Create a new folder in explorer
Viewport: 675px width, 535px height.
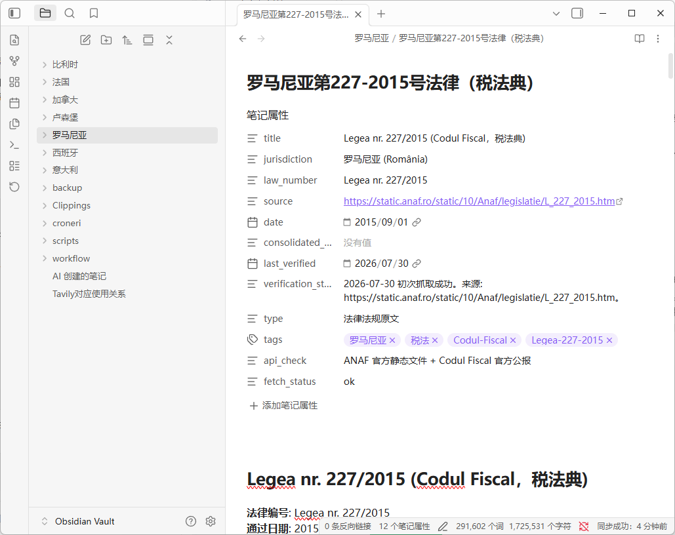click(106, 40)
